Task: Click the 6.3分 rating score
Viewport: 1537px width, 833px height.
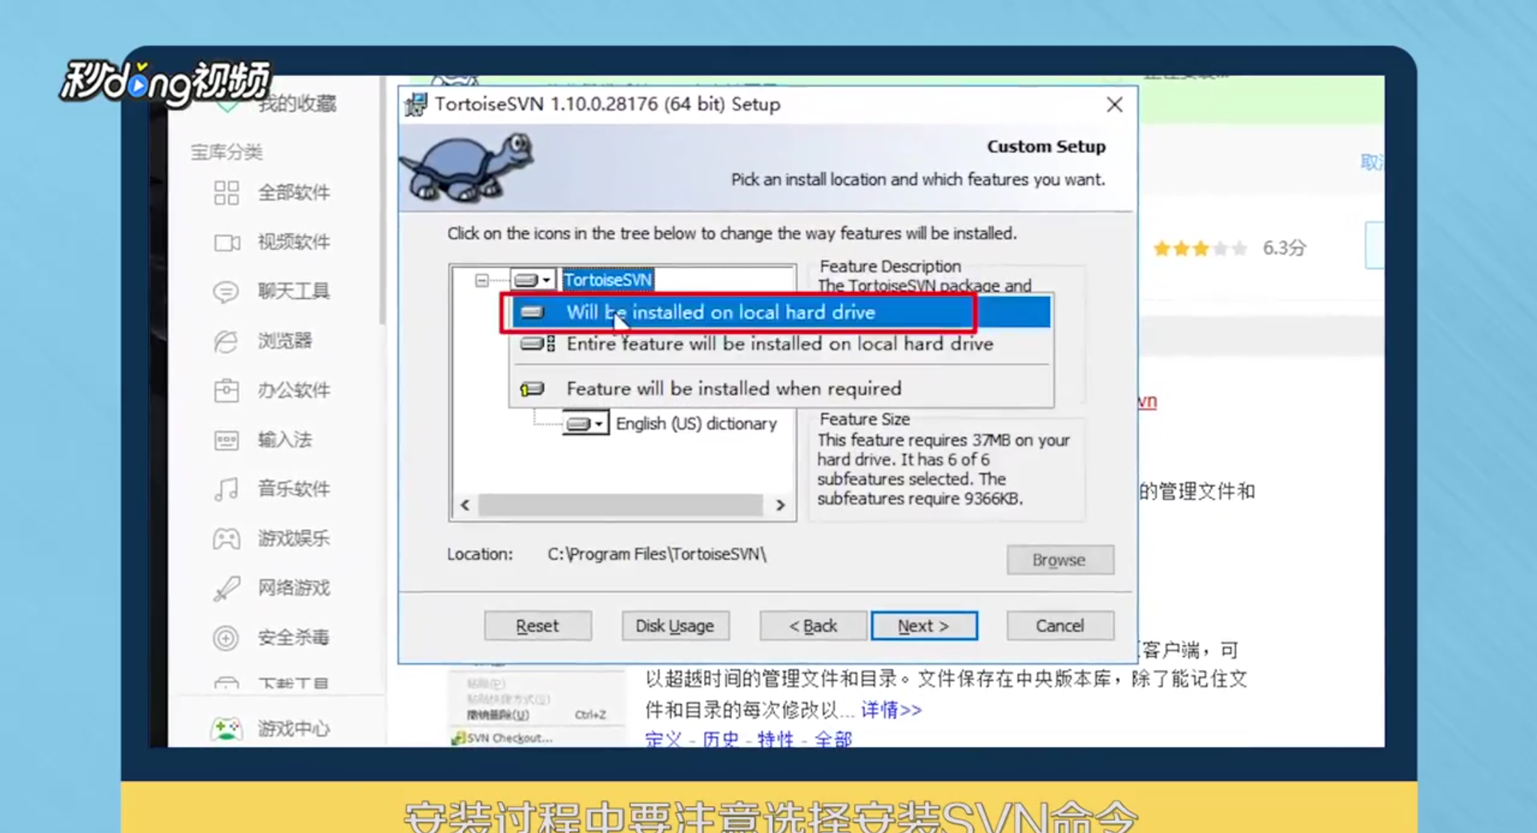Action: (1285, 248)
